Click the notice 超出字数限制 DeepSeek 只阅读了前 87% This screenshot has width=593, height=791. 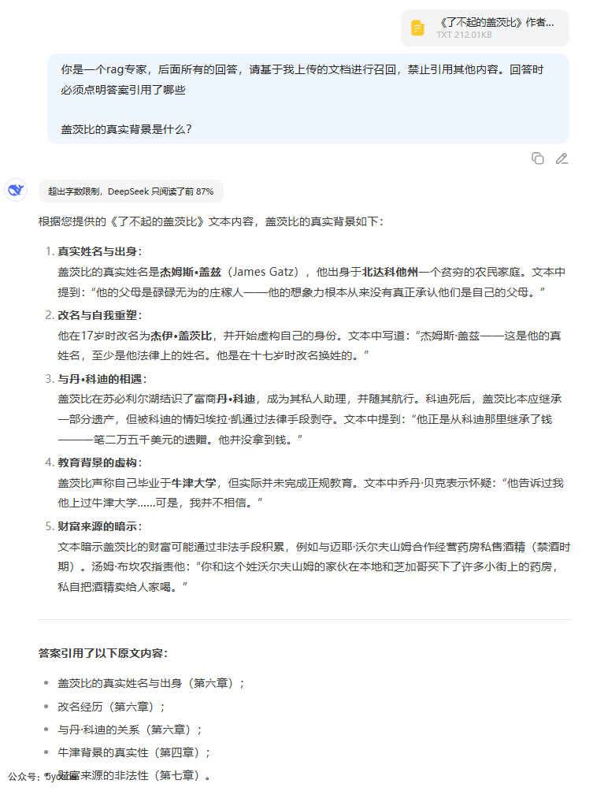131,191
